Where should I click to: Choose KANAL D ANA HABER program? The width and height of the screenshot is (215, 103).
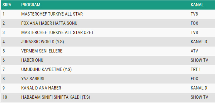41,88
